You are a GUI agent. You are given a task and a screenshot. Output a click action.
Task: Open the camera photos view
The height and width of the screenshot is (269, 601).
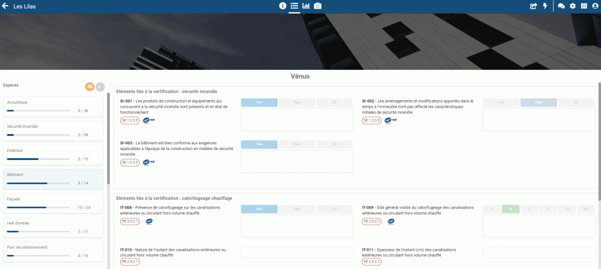pyautogui.click(x=318, y=6)
